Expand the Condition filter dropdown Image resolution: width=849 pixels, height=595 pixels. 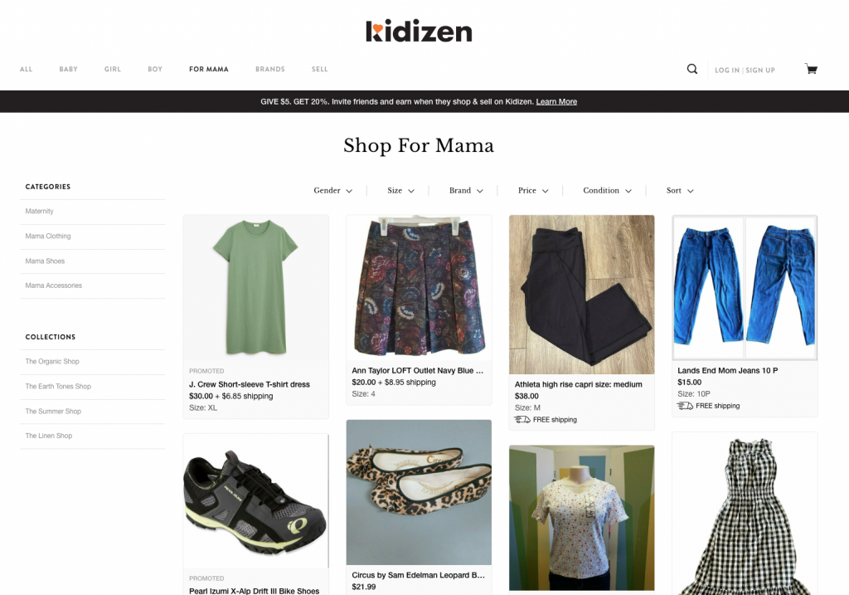coord(608,190)
